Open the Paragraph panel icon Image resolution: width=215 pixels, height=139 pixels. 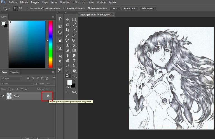(x=60, y=62)
